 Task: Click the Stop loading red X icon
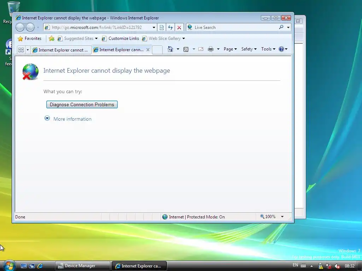[179, 28]
